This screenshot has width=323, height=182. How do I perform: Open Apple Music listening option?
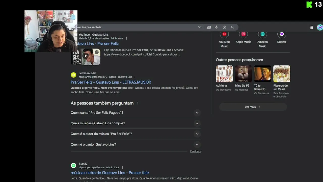(244, 38)
